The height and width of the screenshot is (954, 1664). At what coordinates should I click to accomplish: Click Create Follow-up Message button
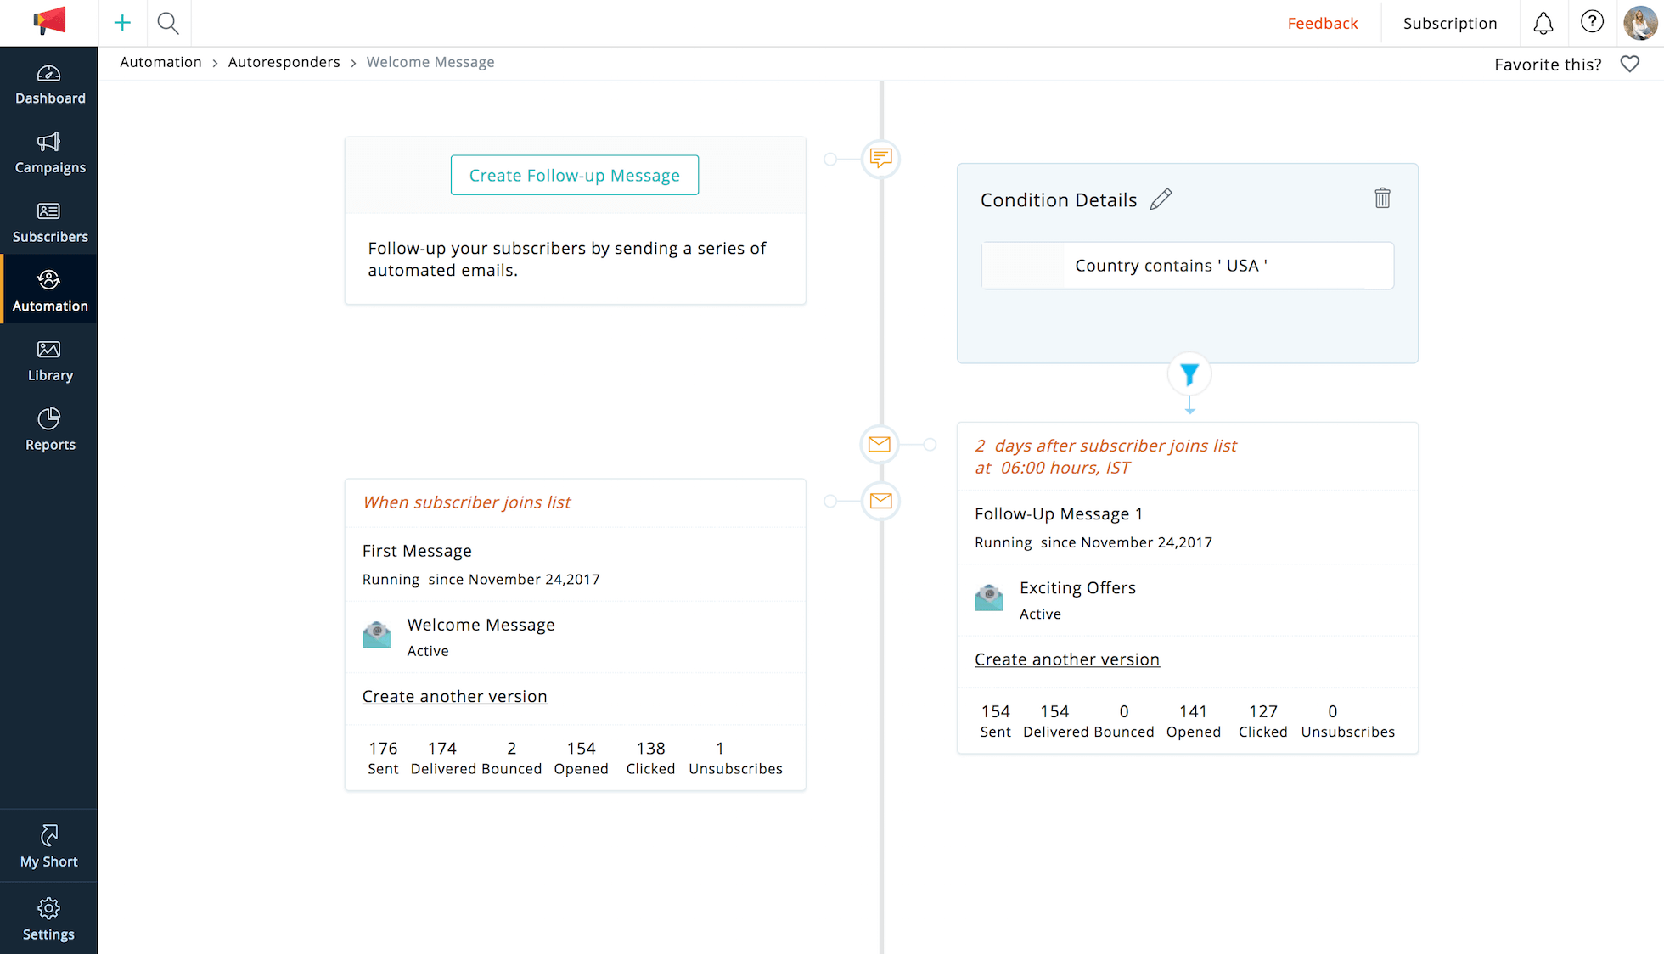[574, 175]
